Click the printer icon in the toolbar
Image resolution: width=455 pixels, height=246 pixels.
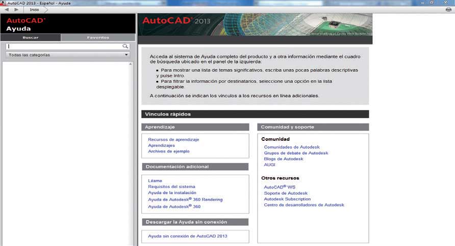(x=448, y=10)
